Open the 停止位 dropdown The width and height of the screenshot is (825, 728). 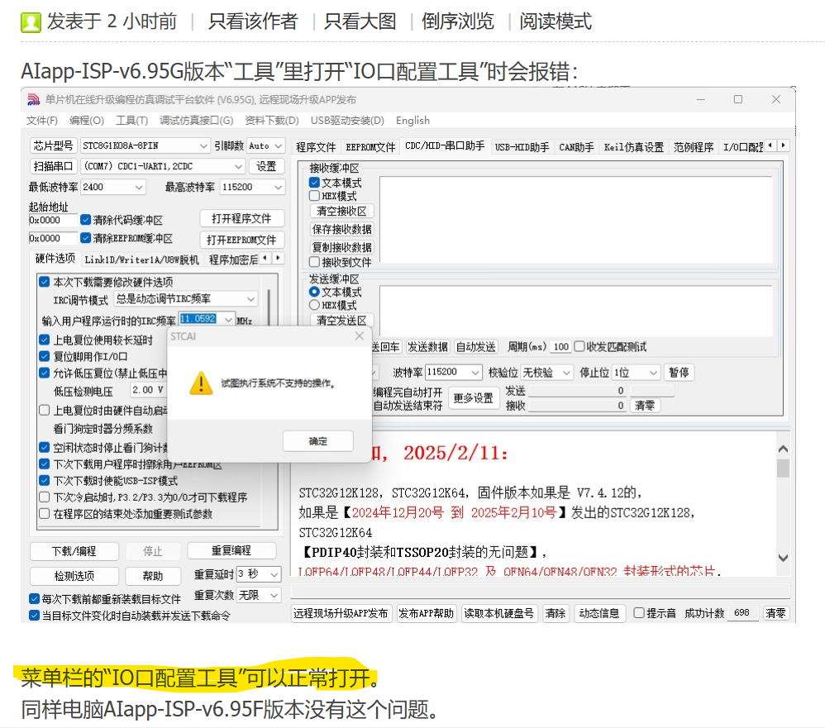click(x=654, y=373)
